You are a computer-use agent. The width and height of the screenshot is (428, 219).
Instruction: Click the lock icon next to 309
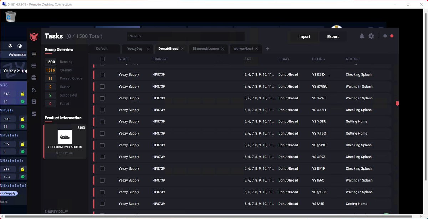pos(22,119)
